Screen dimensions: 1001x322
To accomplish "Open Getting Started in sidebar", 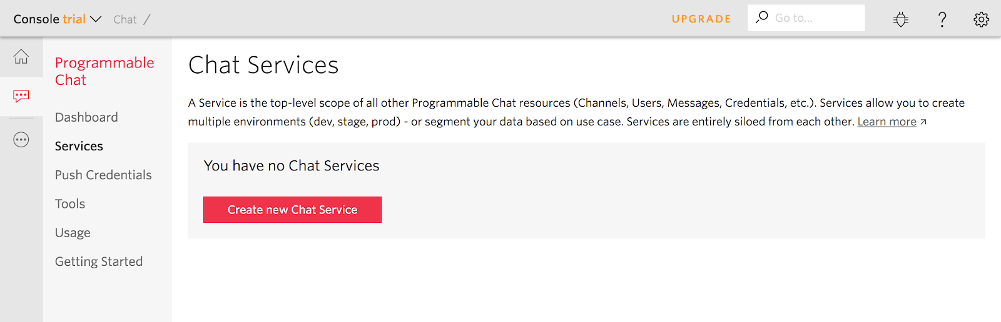I will (99, 261).
